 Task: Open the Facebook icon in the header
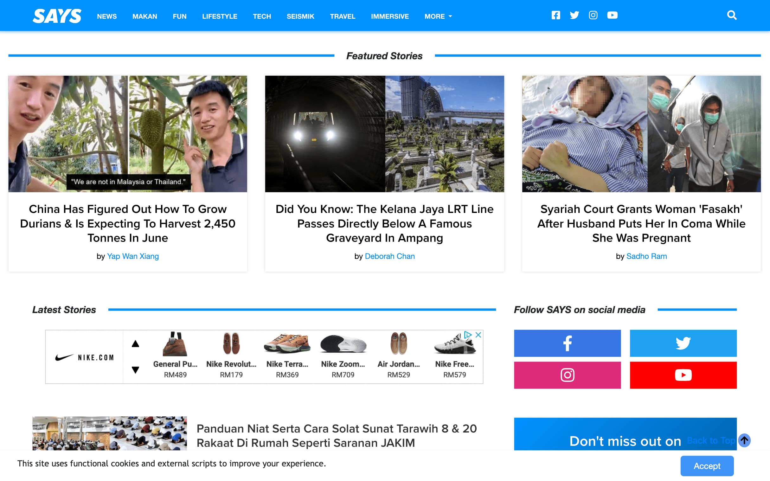pyautogui.click(x=555, y=15)
